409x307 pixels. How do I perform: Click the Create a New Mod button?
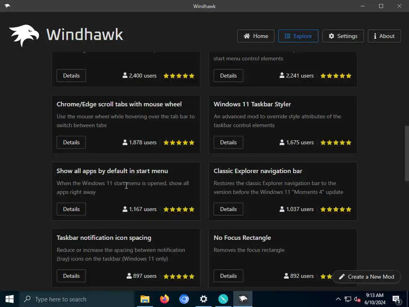[x=367, y=277]
